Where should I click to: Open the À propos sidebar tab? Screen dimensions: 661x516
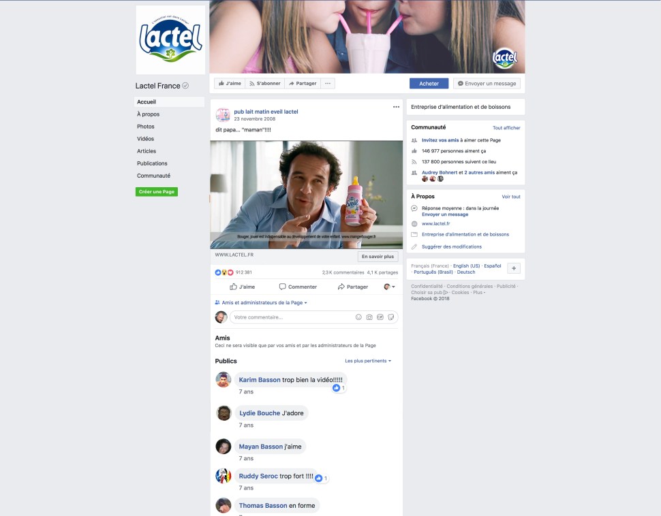pyautogui.click(x=148, y=114)
